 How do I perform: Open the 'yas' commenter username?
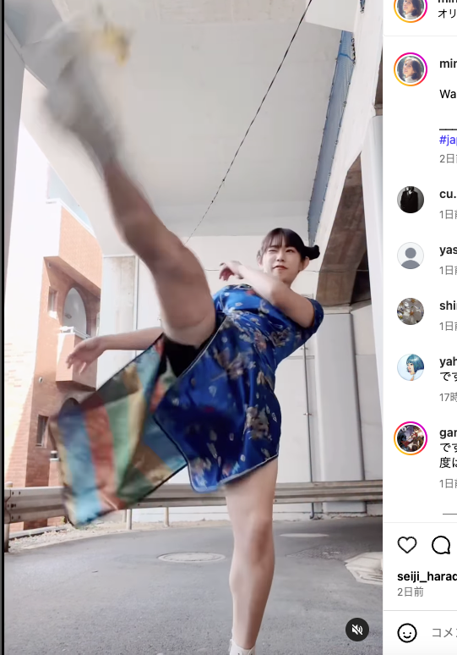[448, 250]
